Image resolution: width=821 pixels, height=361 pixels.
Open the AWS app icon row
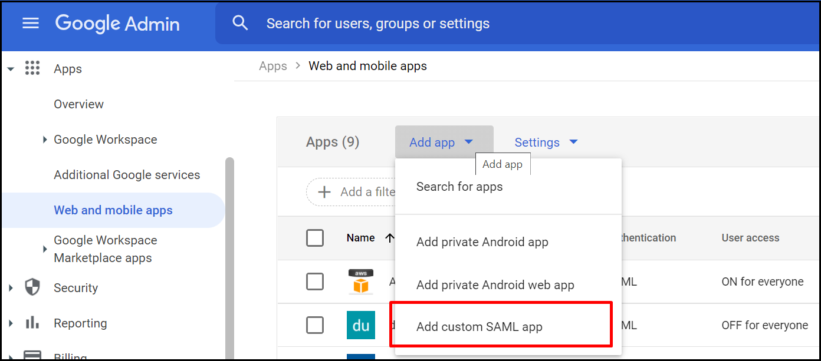click(360, 281)
